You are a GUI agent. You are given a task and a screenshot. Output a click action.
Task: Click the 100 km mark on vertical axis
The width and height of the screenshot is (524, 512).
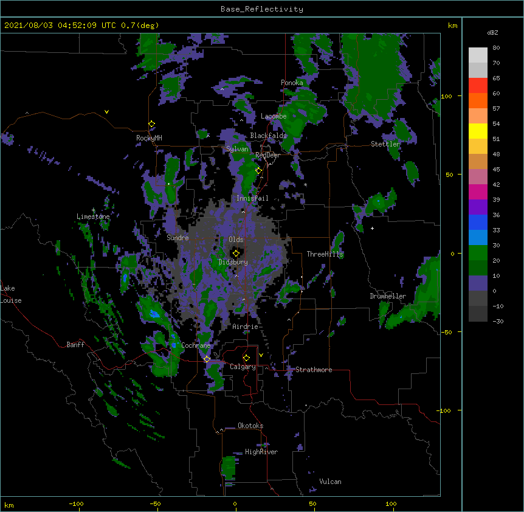click(446, 96)
